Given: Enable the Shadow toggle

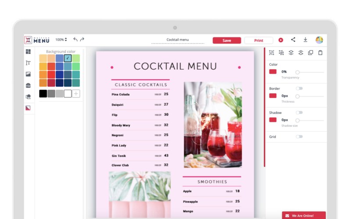Looking at the screenshot, I should point(299,113).
